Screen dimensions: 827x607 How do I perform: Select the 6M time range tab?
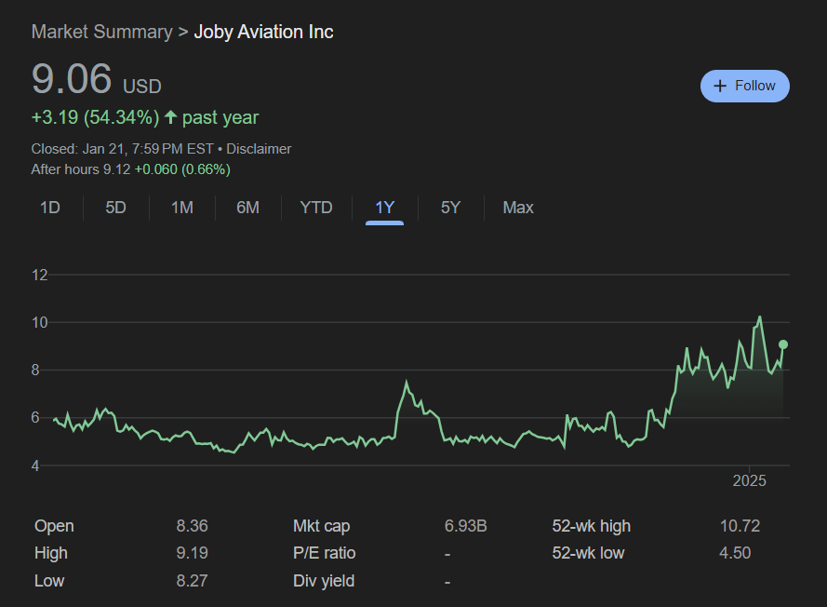(247, 208)
